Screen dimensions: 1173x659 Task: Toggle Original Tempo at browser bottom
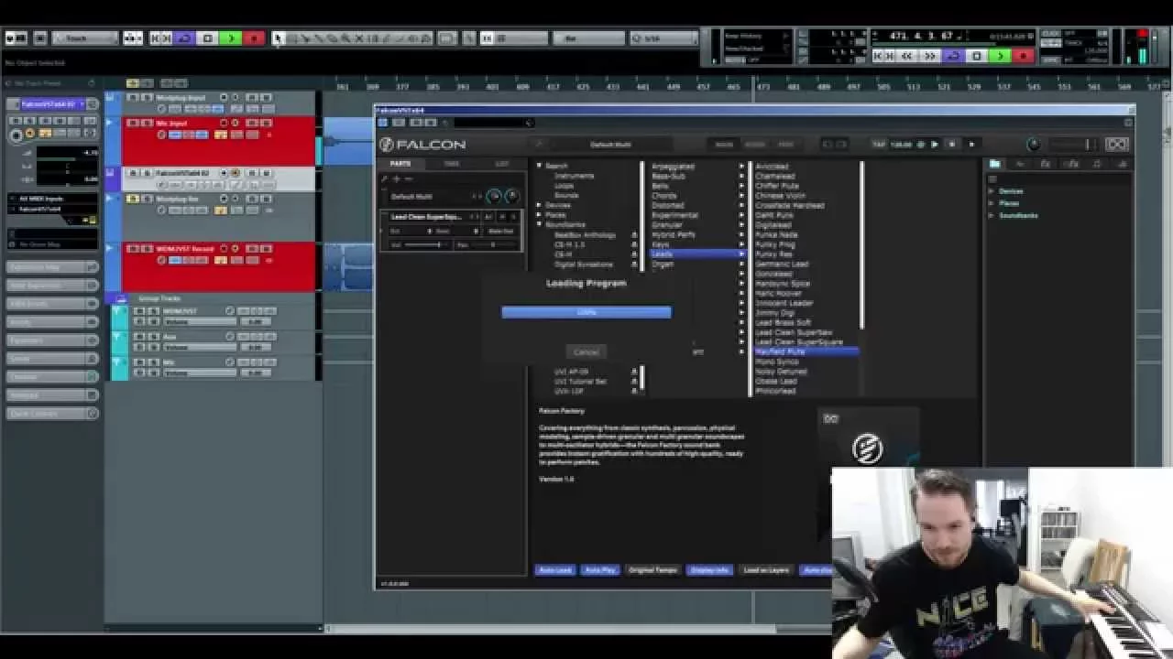coord(653,570)
